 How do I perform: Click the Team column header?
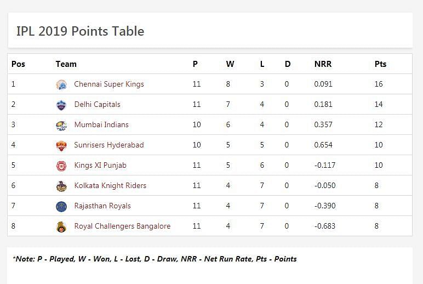(66, 64)
